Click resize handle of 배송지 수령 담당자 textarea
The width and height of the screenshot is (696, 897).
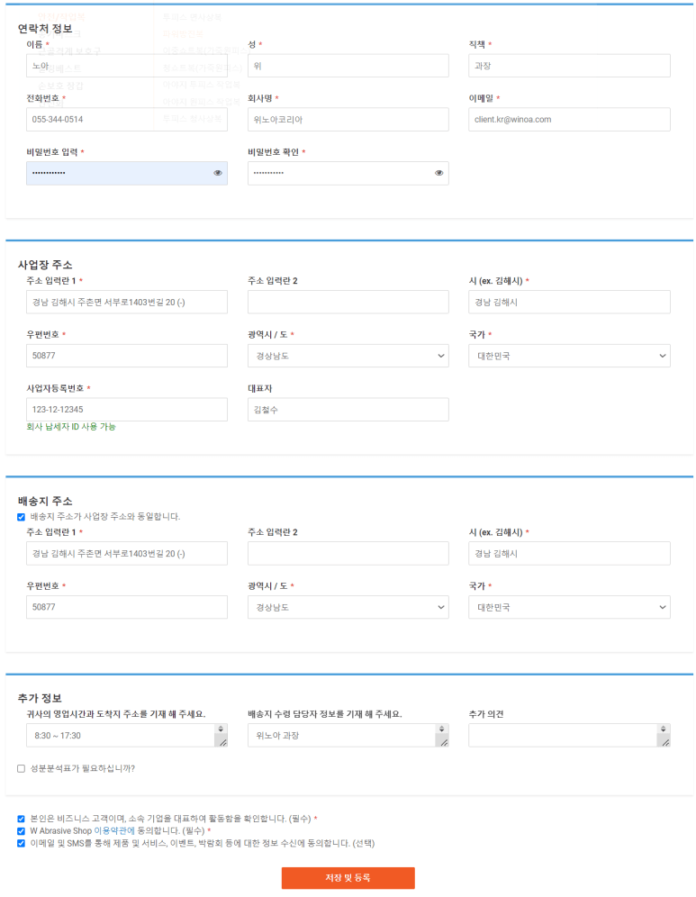pyautogui.click(x=442, y=741)
